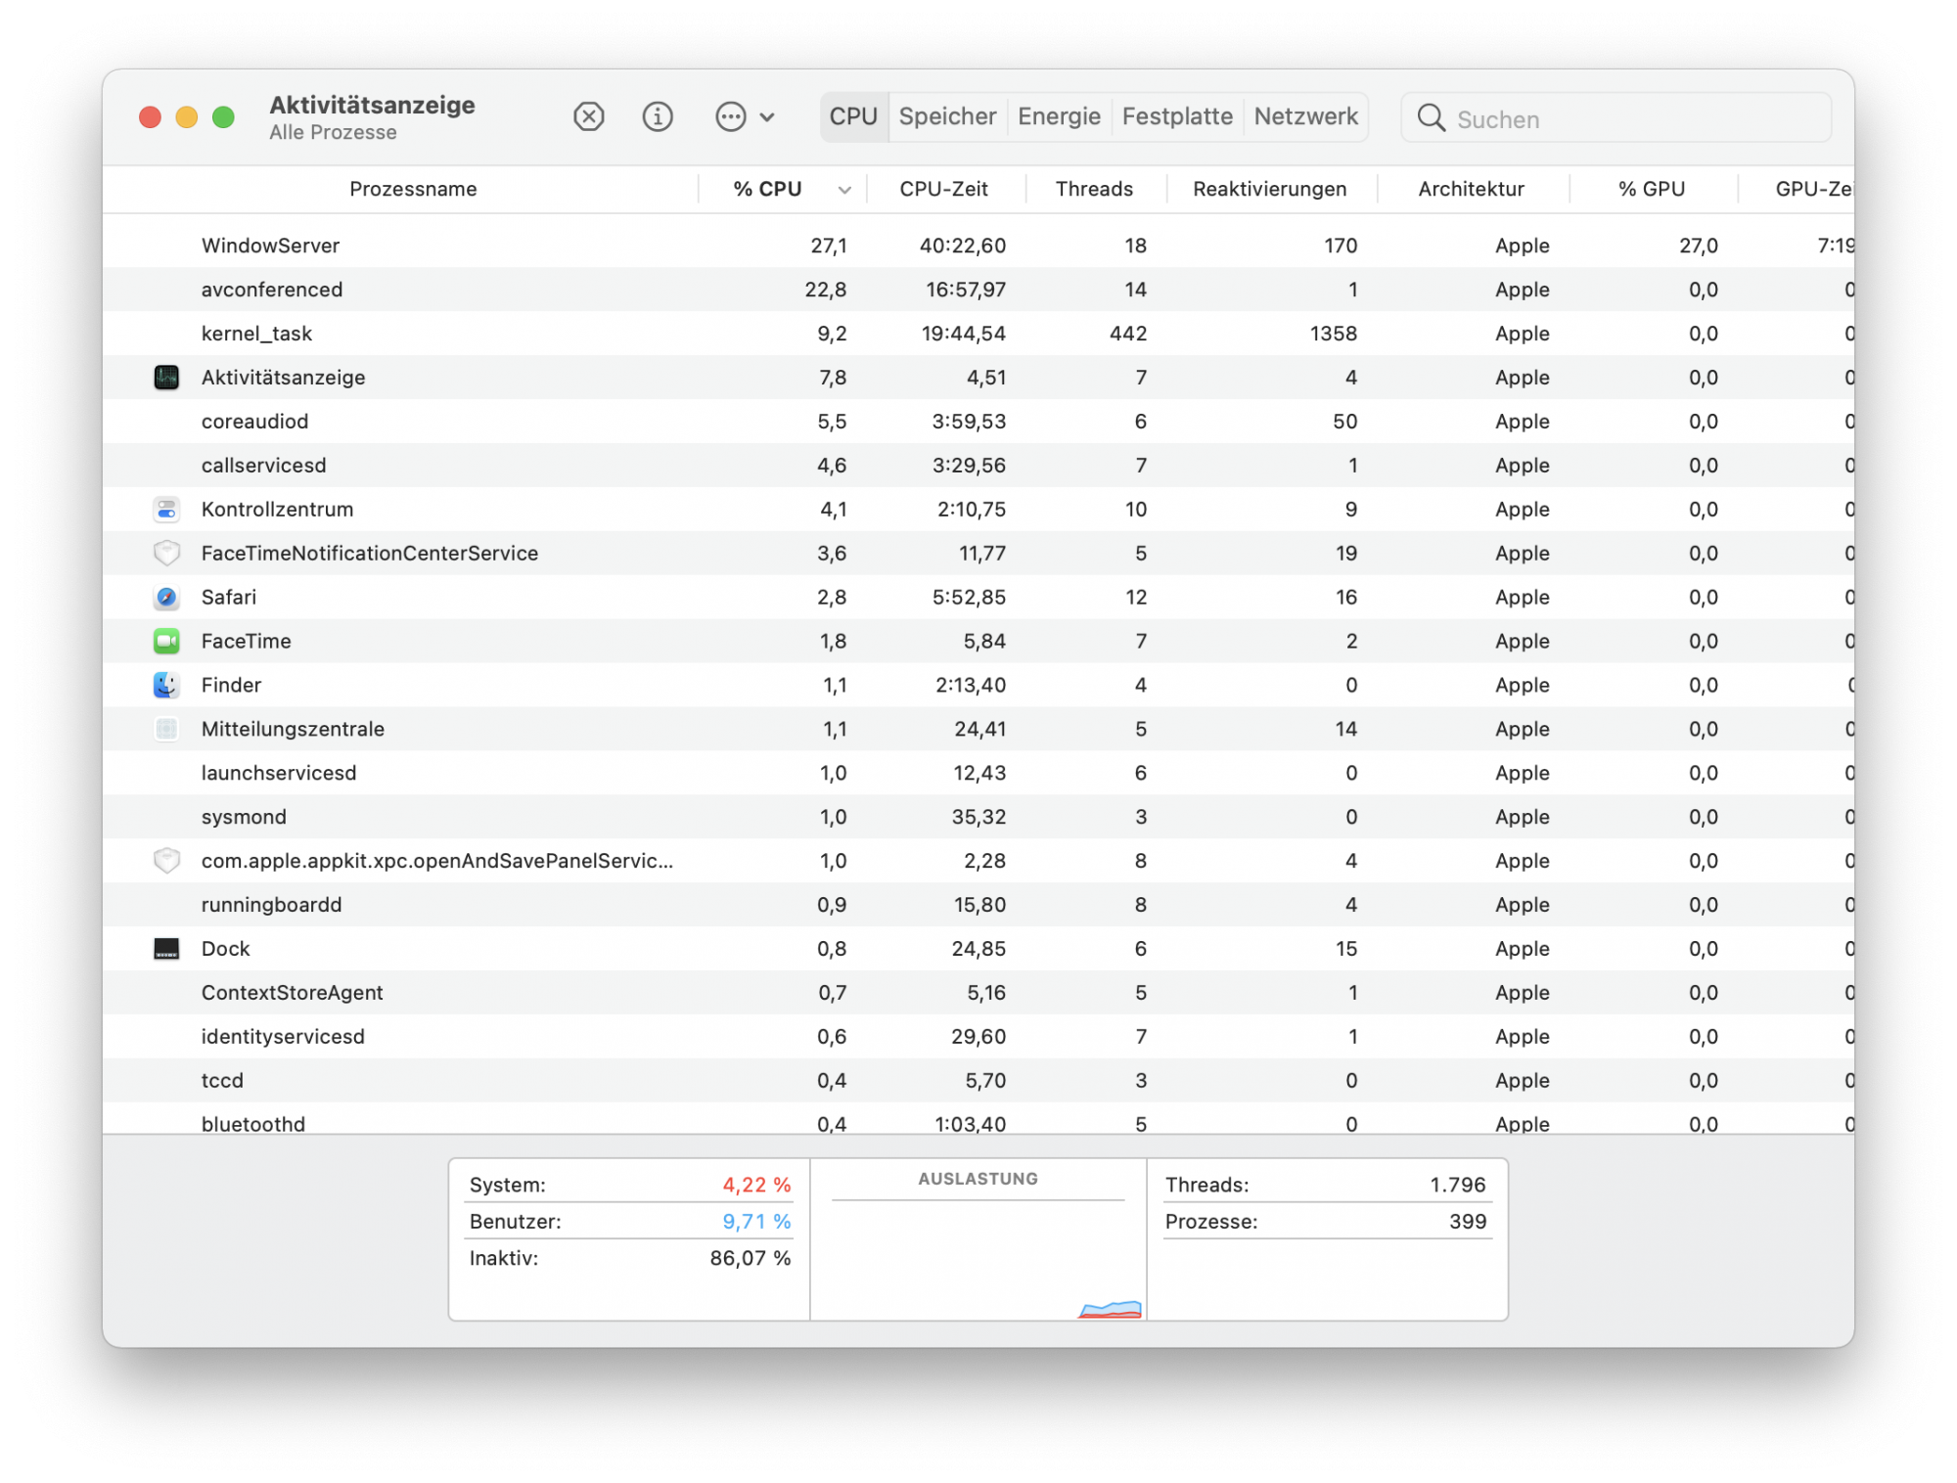1957x1483 pixels.
Task: Click the magnifying glass search icon
Action: tap(1431, 118)
